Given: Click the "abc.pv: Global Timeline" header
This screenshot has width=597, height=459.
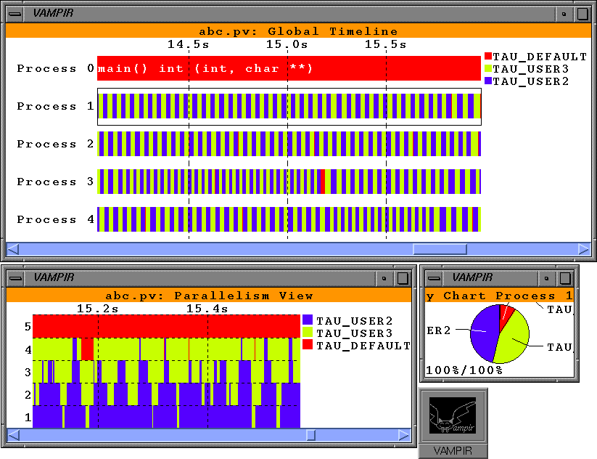Looking at the screenshot, I should pos(299,31).
